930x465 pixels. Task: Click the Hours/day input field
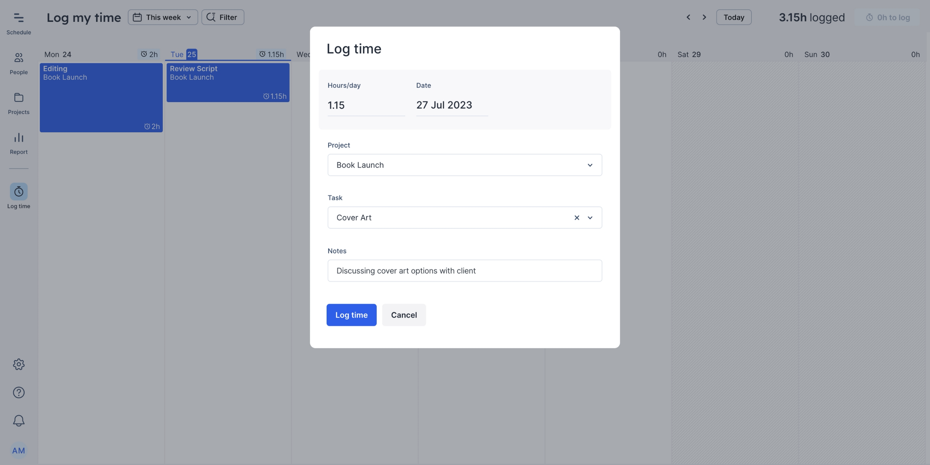(x=365, y=105)
